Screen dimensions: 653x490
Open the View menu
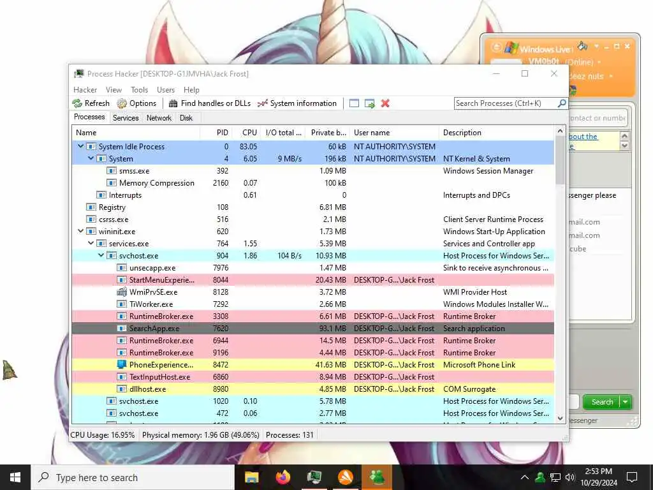114,89
